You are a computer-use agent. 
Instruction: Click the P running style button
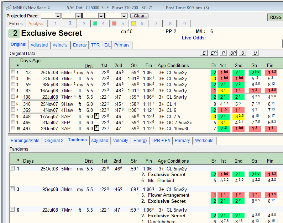pos(223,53)
